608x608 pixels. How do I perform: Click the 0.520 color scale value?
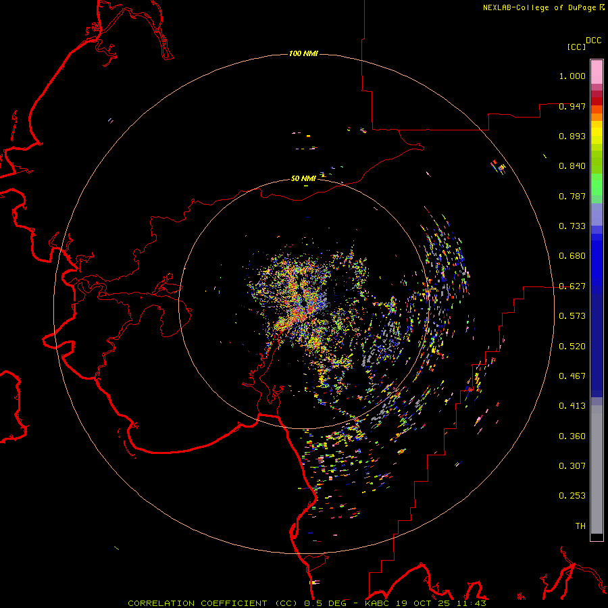tap(572, 347)
